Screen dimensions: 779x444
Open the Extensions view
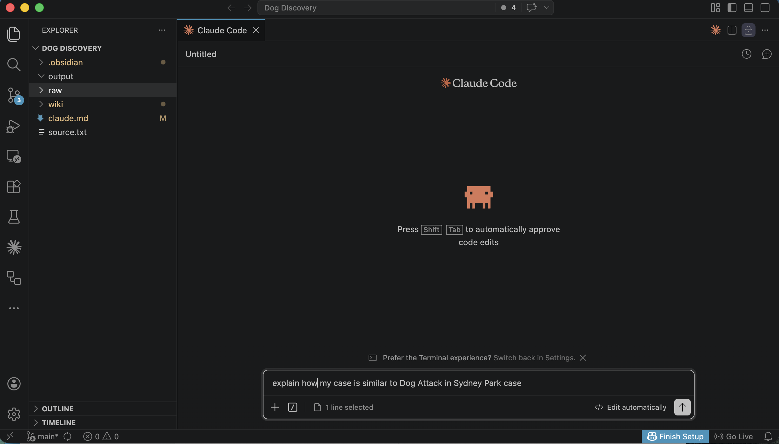[x=14, y=186]
